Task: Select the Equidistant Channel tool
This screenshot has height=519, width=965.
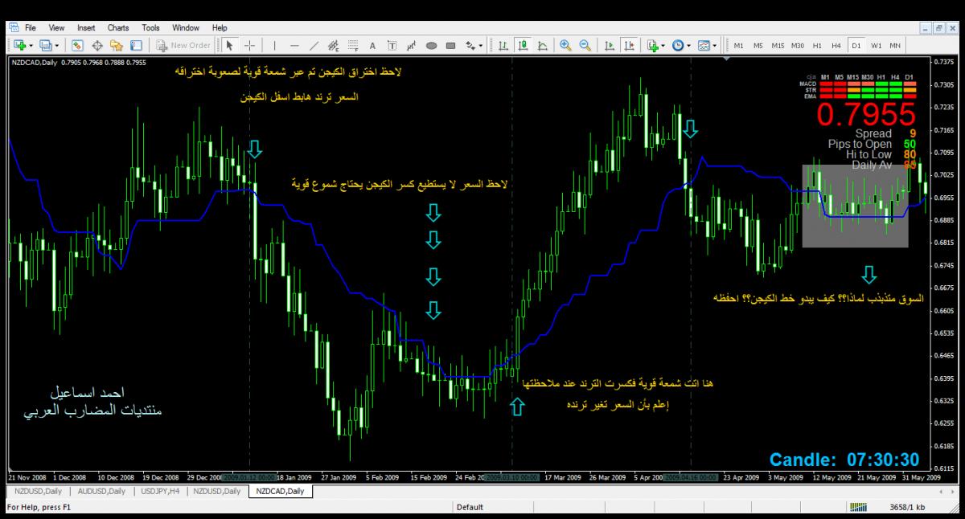Action: point(334,46)
